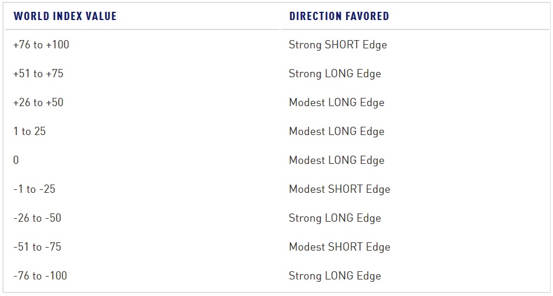The image size is (553, 296).
Task: Select Modest SHORT Edge in -51 to -75 row
Action: coord(340,247)
